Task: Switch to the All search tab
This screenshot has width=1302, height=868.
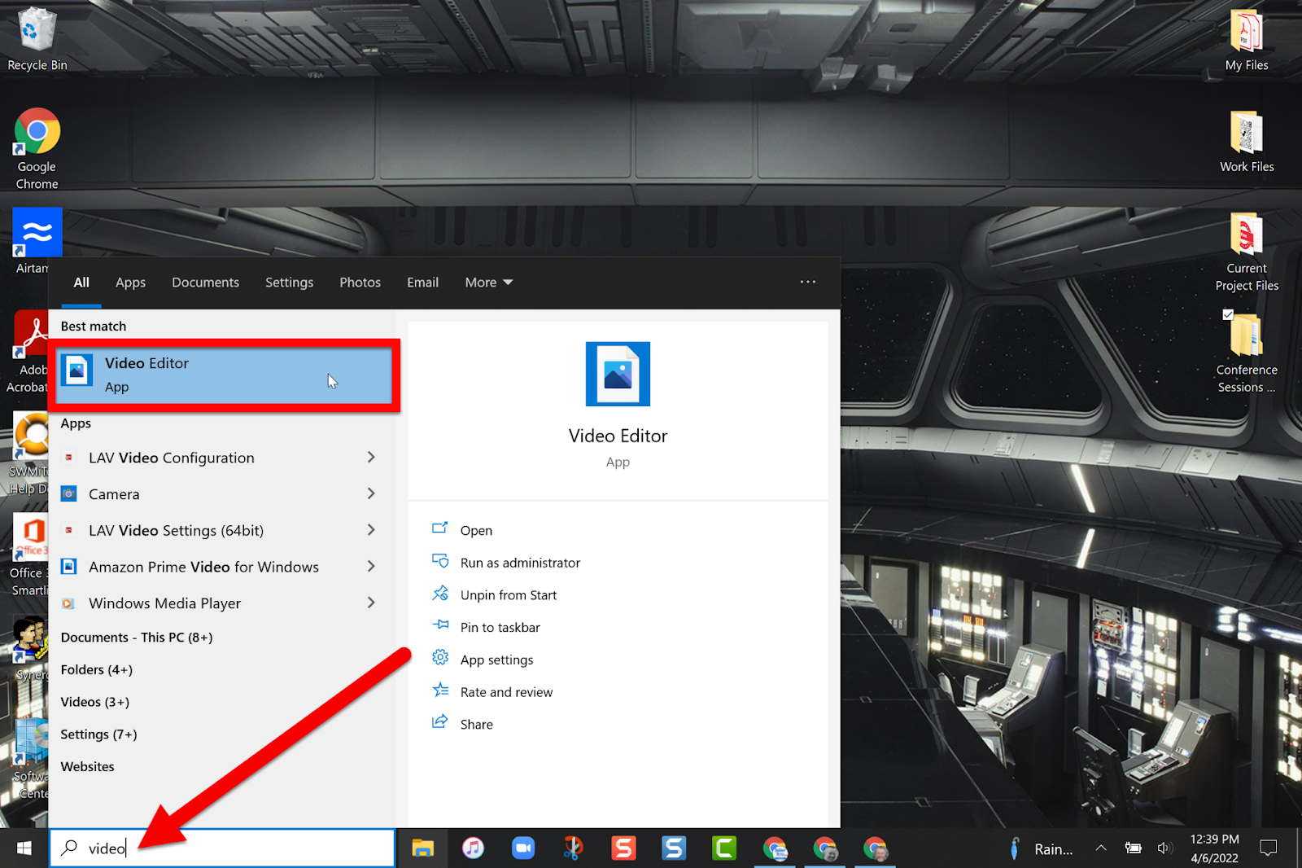Action: (x=81, y=283)
